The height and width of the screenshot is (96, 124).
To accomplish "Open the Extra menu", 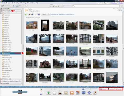I will [33, 3].
